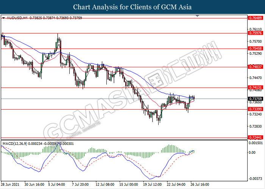Click the 26 Jul 16:00 time marker

(x=200, y=184)
